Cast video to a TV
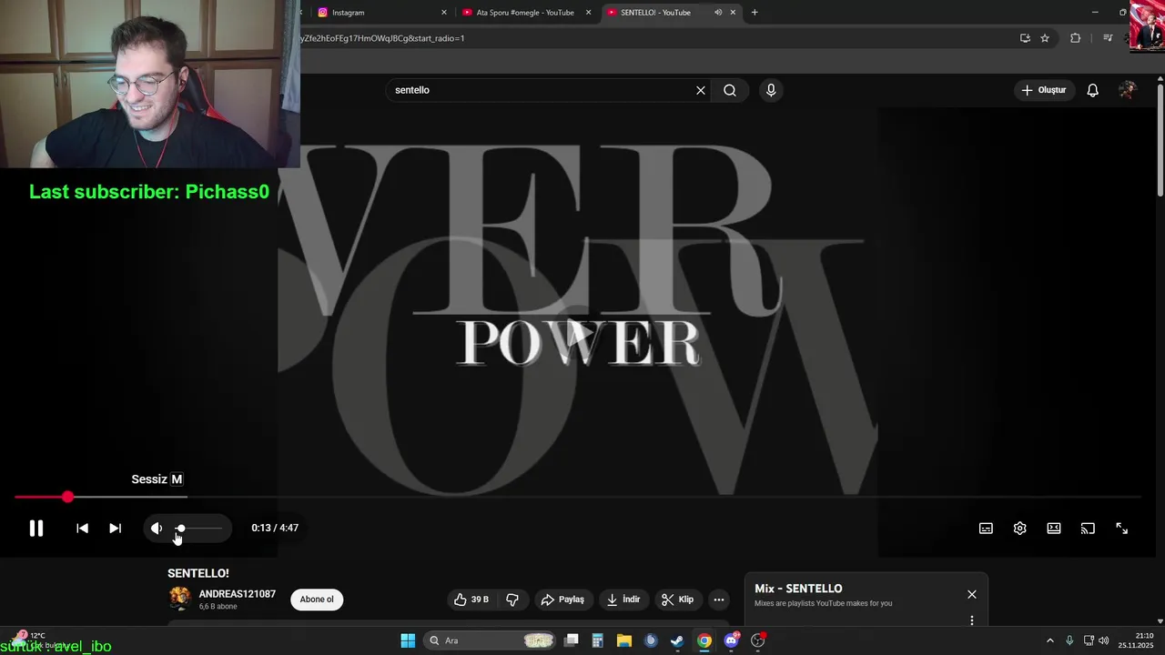 point(1088,529)
